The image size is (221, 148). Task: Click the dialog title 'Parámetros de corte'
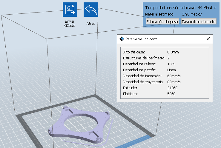pos(141,39)
